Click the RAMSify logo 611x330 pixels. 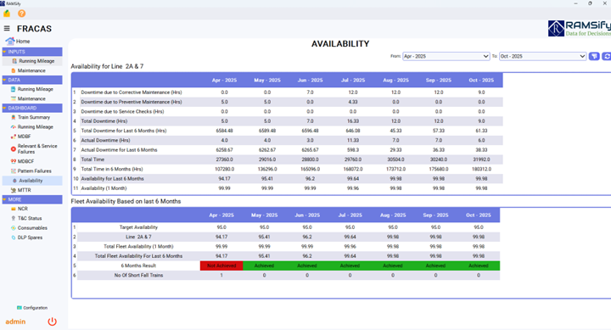(x=579, y=29)
